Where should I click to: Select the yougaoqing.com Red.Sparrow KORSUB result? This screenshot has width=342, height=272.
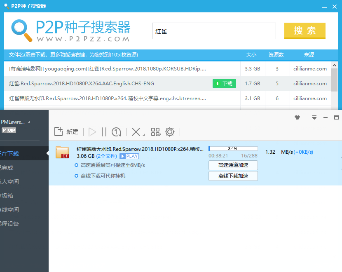[107, 69]
